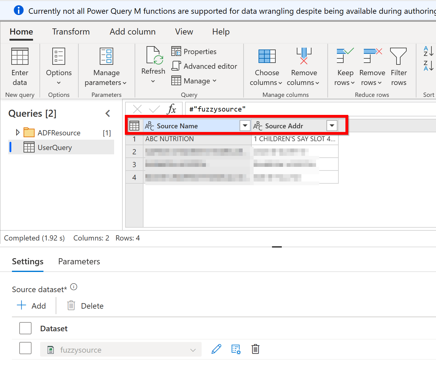Click Source Name column type icon
The image size is (436, 367).
149,126
